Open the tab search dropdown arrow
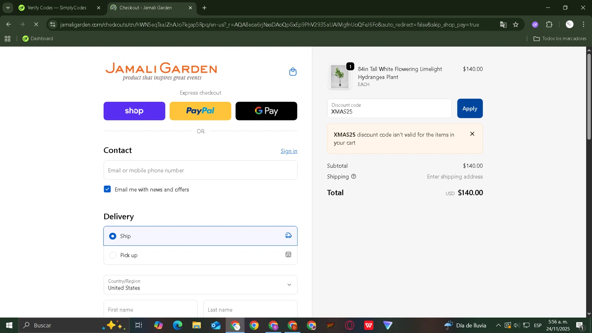592x333 pixels. pos(8,7)
